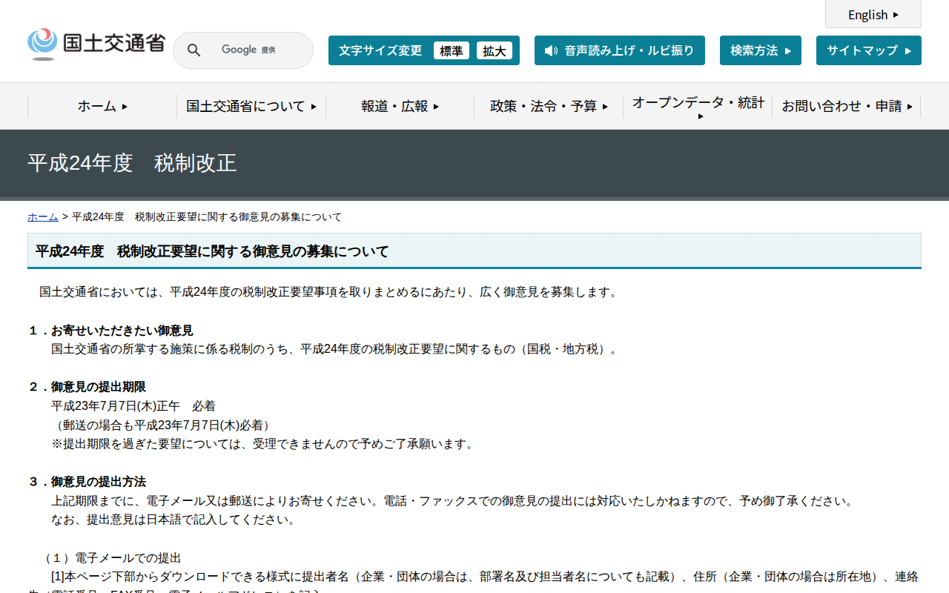Click text （１）電子メールでの提出

point(110,558)
